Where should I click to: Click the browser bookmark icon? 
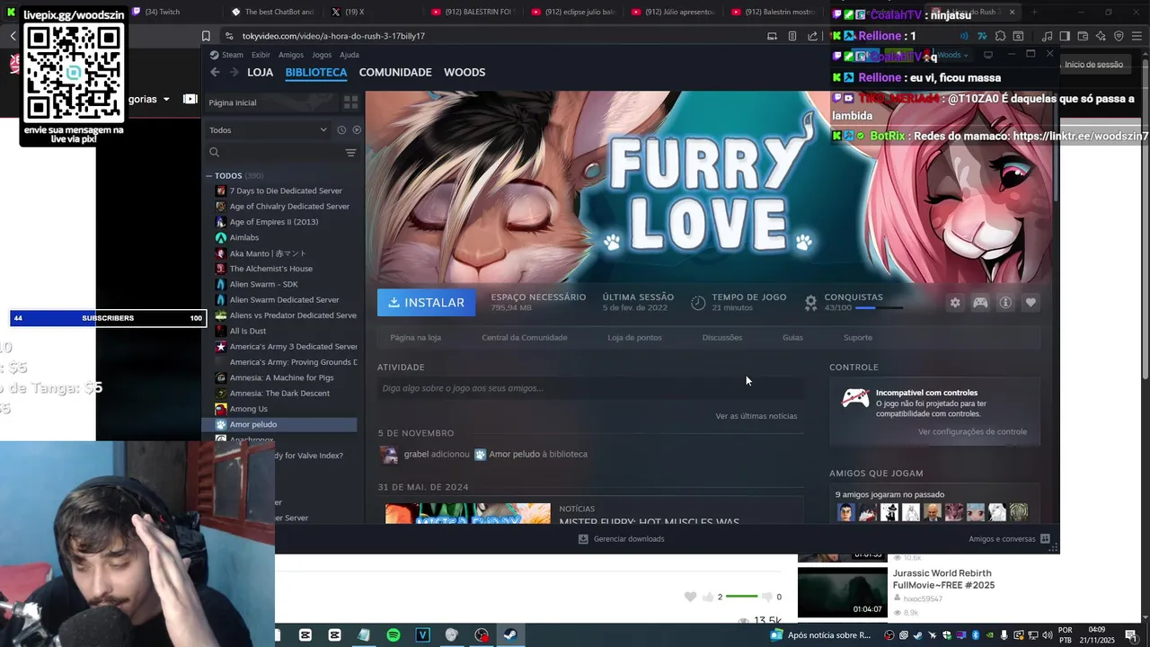point(206,36)
